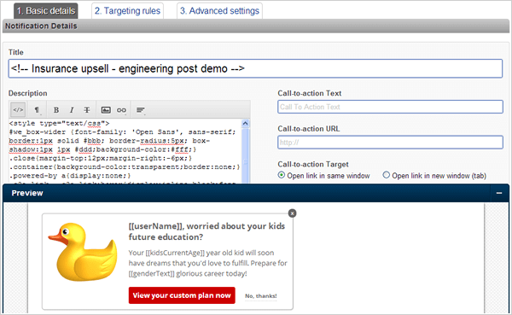Screen dimensions: 512x315
Task: Click the No, thanks! link
Action: (261, 296)
